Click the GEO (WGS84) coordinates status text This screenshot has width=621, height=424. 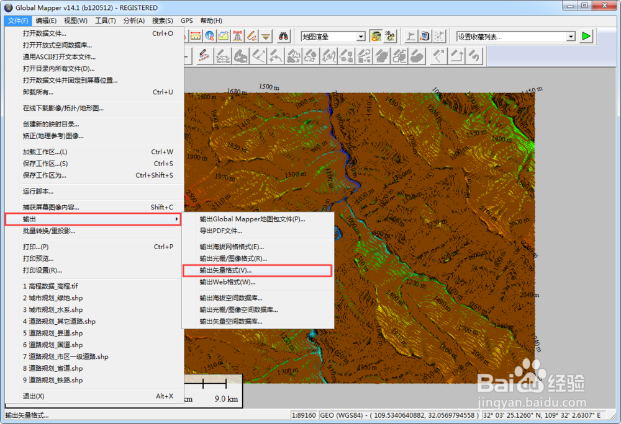(x=399, y=415)
